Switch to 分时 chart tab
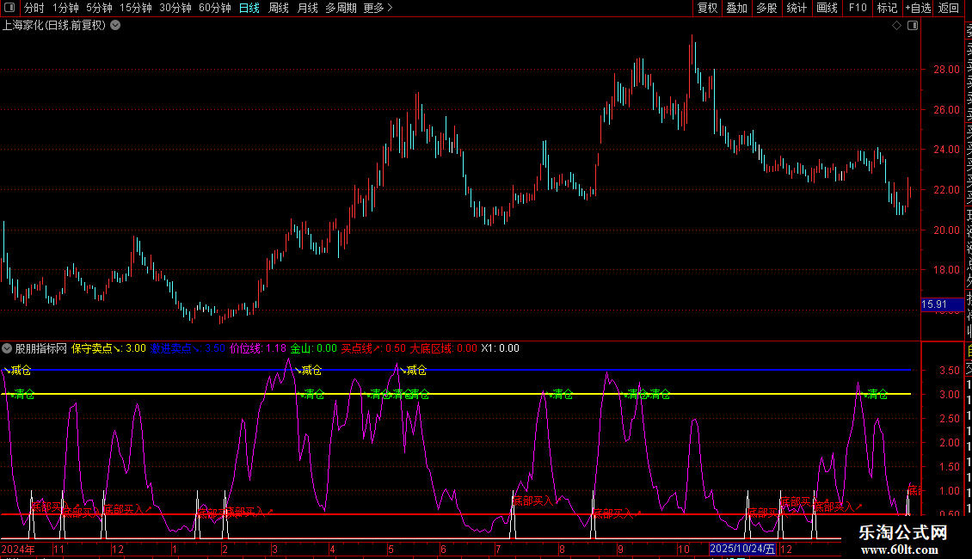The image size is (972, 559). pyautogui.click(x=34, y=8)
